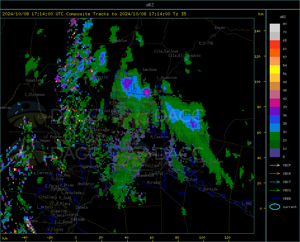Pick the orange 60 dBZ swatch

pyautogui.click(x=275, y=53)
